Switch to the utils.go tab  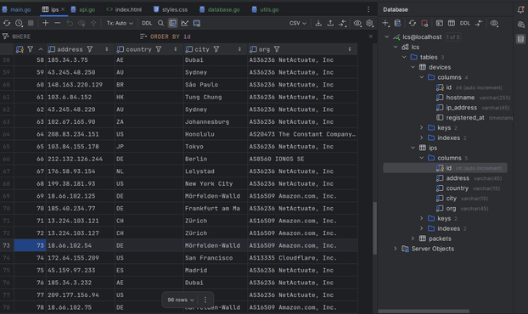pyautogui.click(x=266, y=9)
